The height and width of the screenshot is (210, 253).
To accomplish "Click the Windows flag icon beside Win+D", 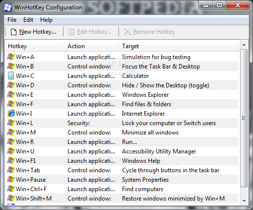I will click(11, 85).
